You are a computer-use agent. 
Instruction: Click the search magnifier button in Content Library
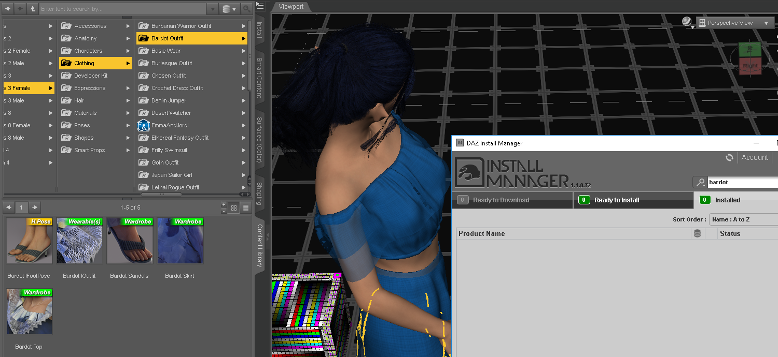(246, 9)
